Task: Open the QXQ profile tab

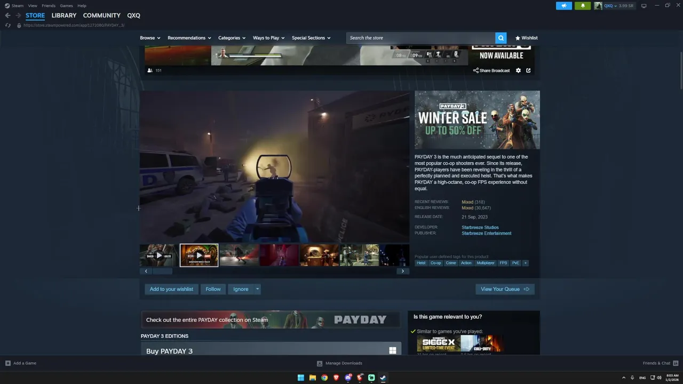Action: tap(133, 15)
